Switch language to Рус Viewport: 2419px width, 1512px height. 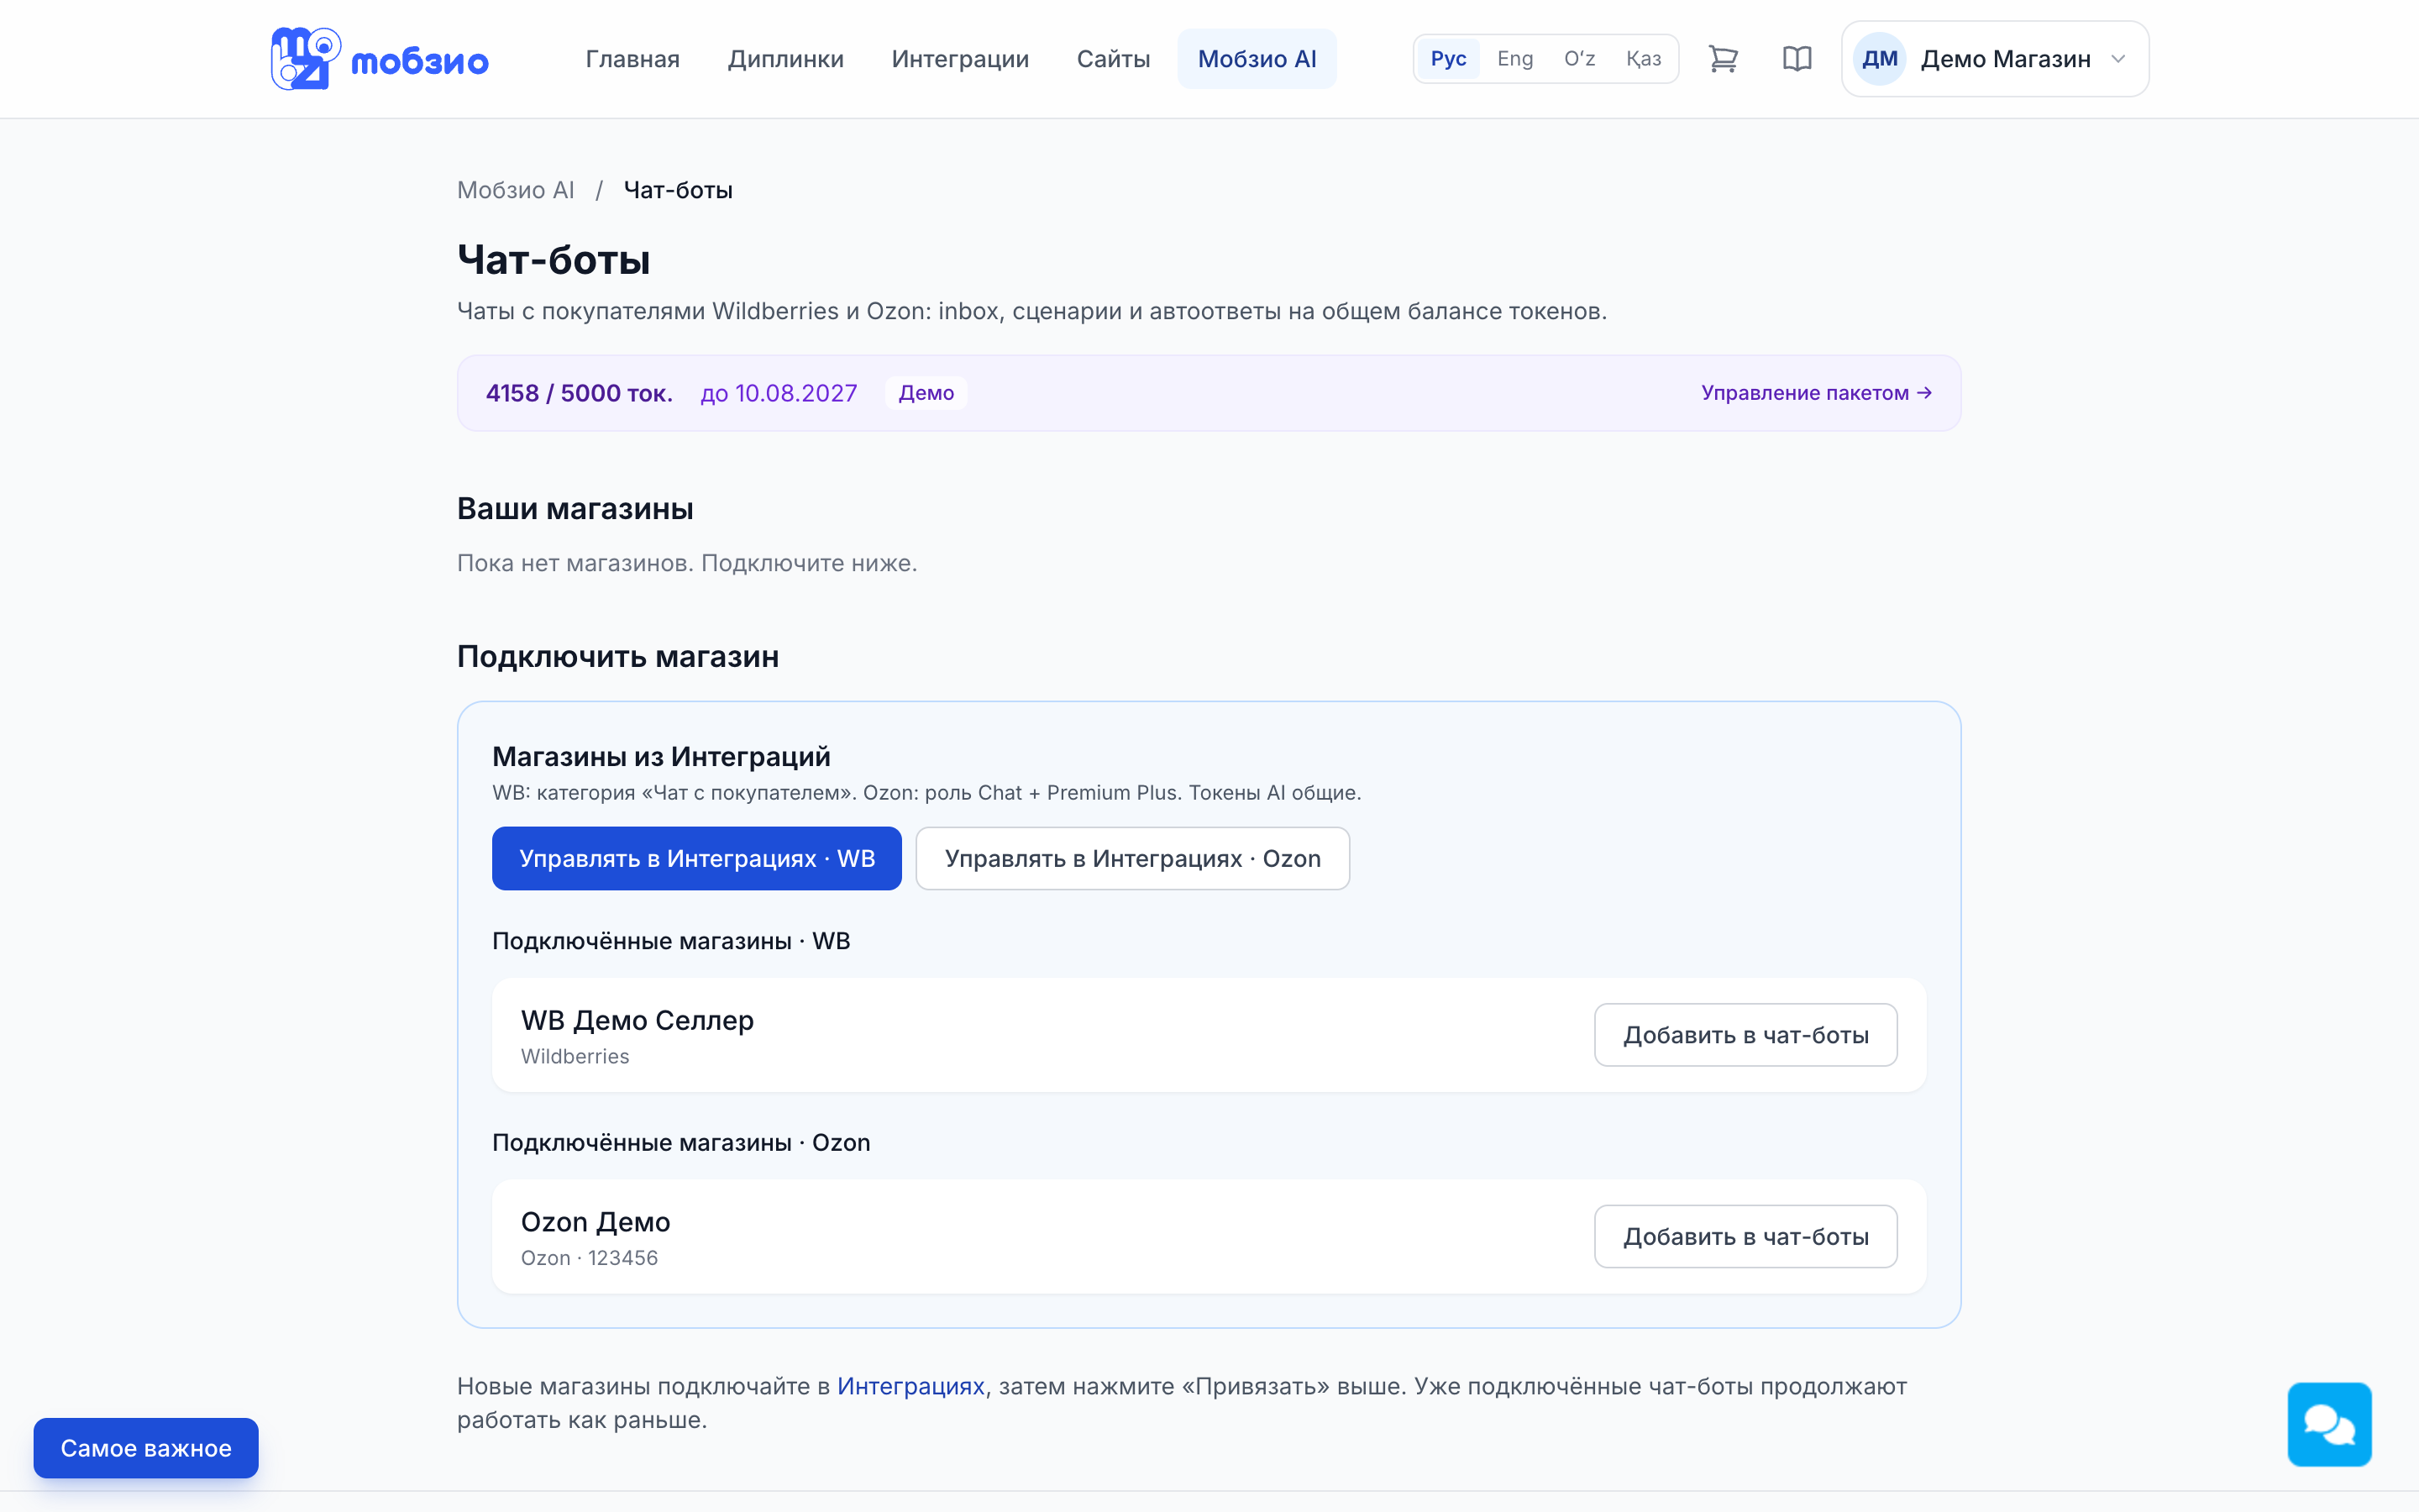pos(1448,59)
